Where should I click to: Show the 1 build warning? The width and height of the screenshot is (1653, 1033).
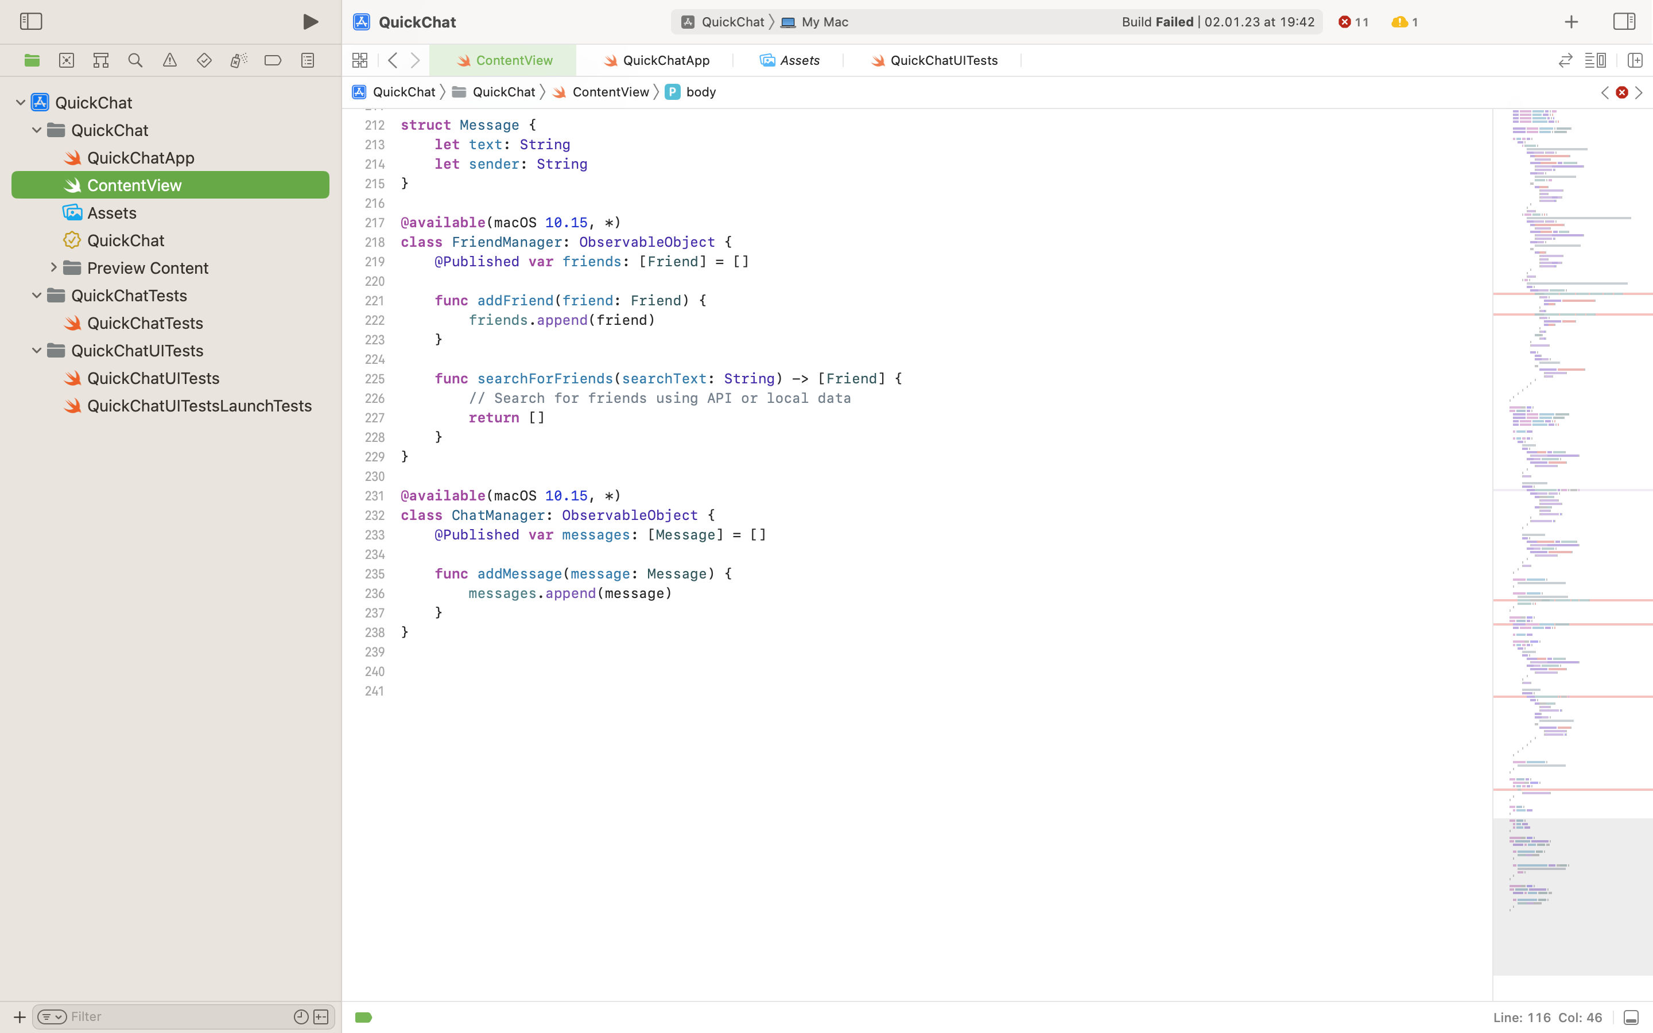(1404, 22)
